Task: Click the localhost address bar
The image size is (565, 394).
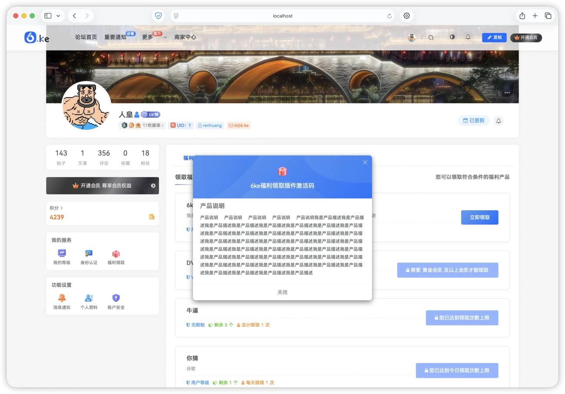Action: (x=282, y=16)
